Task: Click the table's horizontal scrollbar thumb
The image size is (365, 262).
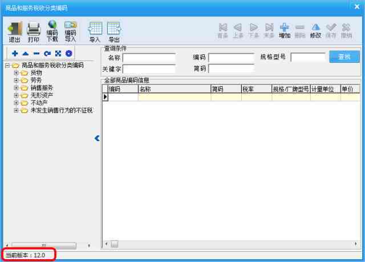Action: click(x=114, y=244)
